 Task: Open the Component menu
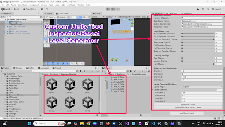click(x=34, y=5)
